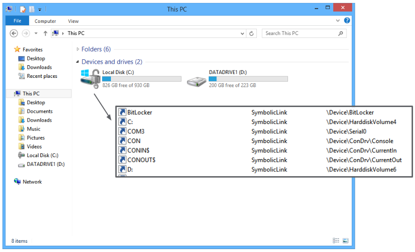The image size is (415, 252).
Task: Refresh the This PC view
Action: click(252, 34)
